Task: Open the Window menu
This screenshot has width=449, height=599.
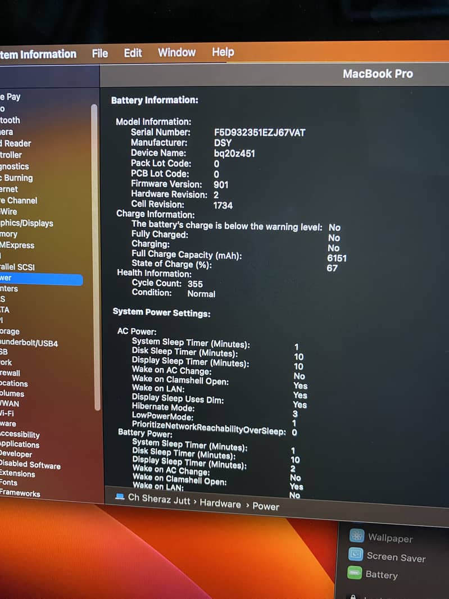Action: (x=176, y=52)
